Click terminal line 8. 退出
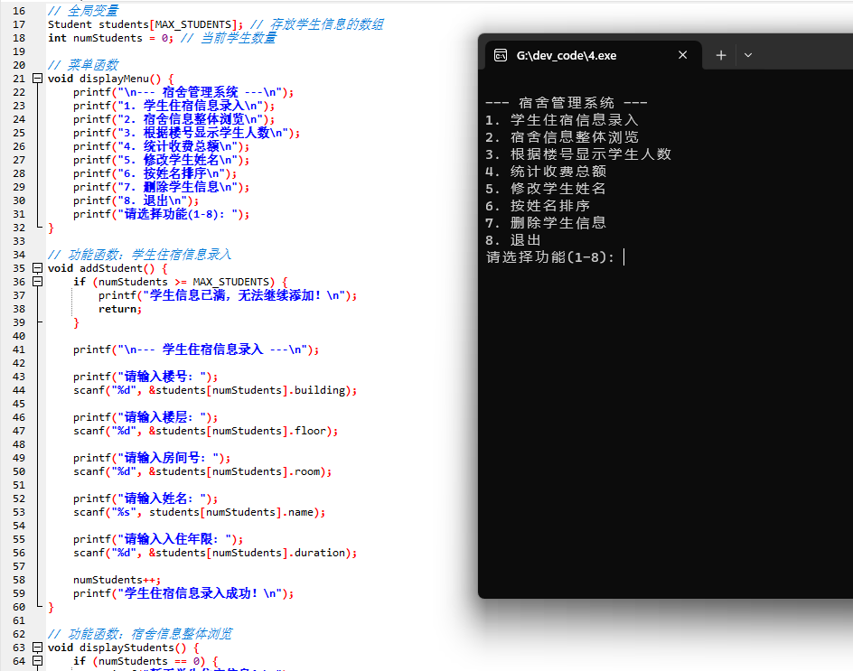The width and height of the screenshot is (853, 671). coord(513,240)
